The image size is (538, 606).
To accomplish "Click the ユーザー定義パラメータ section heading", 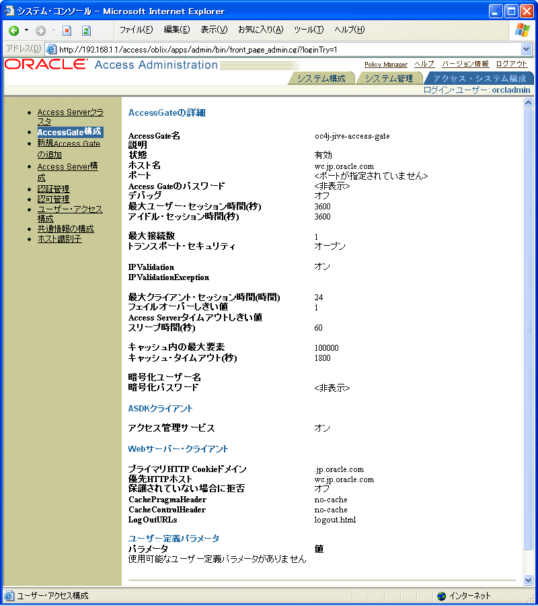I will click(x=174, y=538).
